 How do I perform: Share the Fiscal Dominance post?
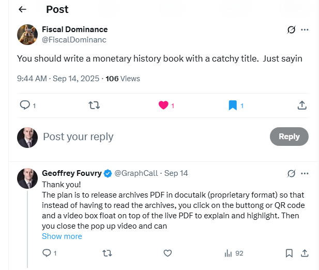click(302, 105)
